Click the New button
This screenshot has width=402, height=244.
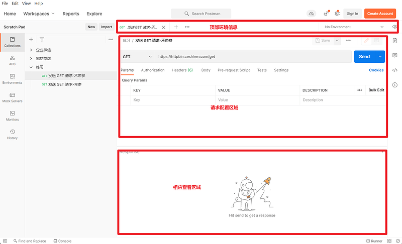[91, 27]
